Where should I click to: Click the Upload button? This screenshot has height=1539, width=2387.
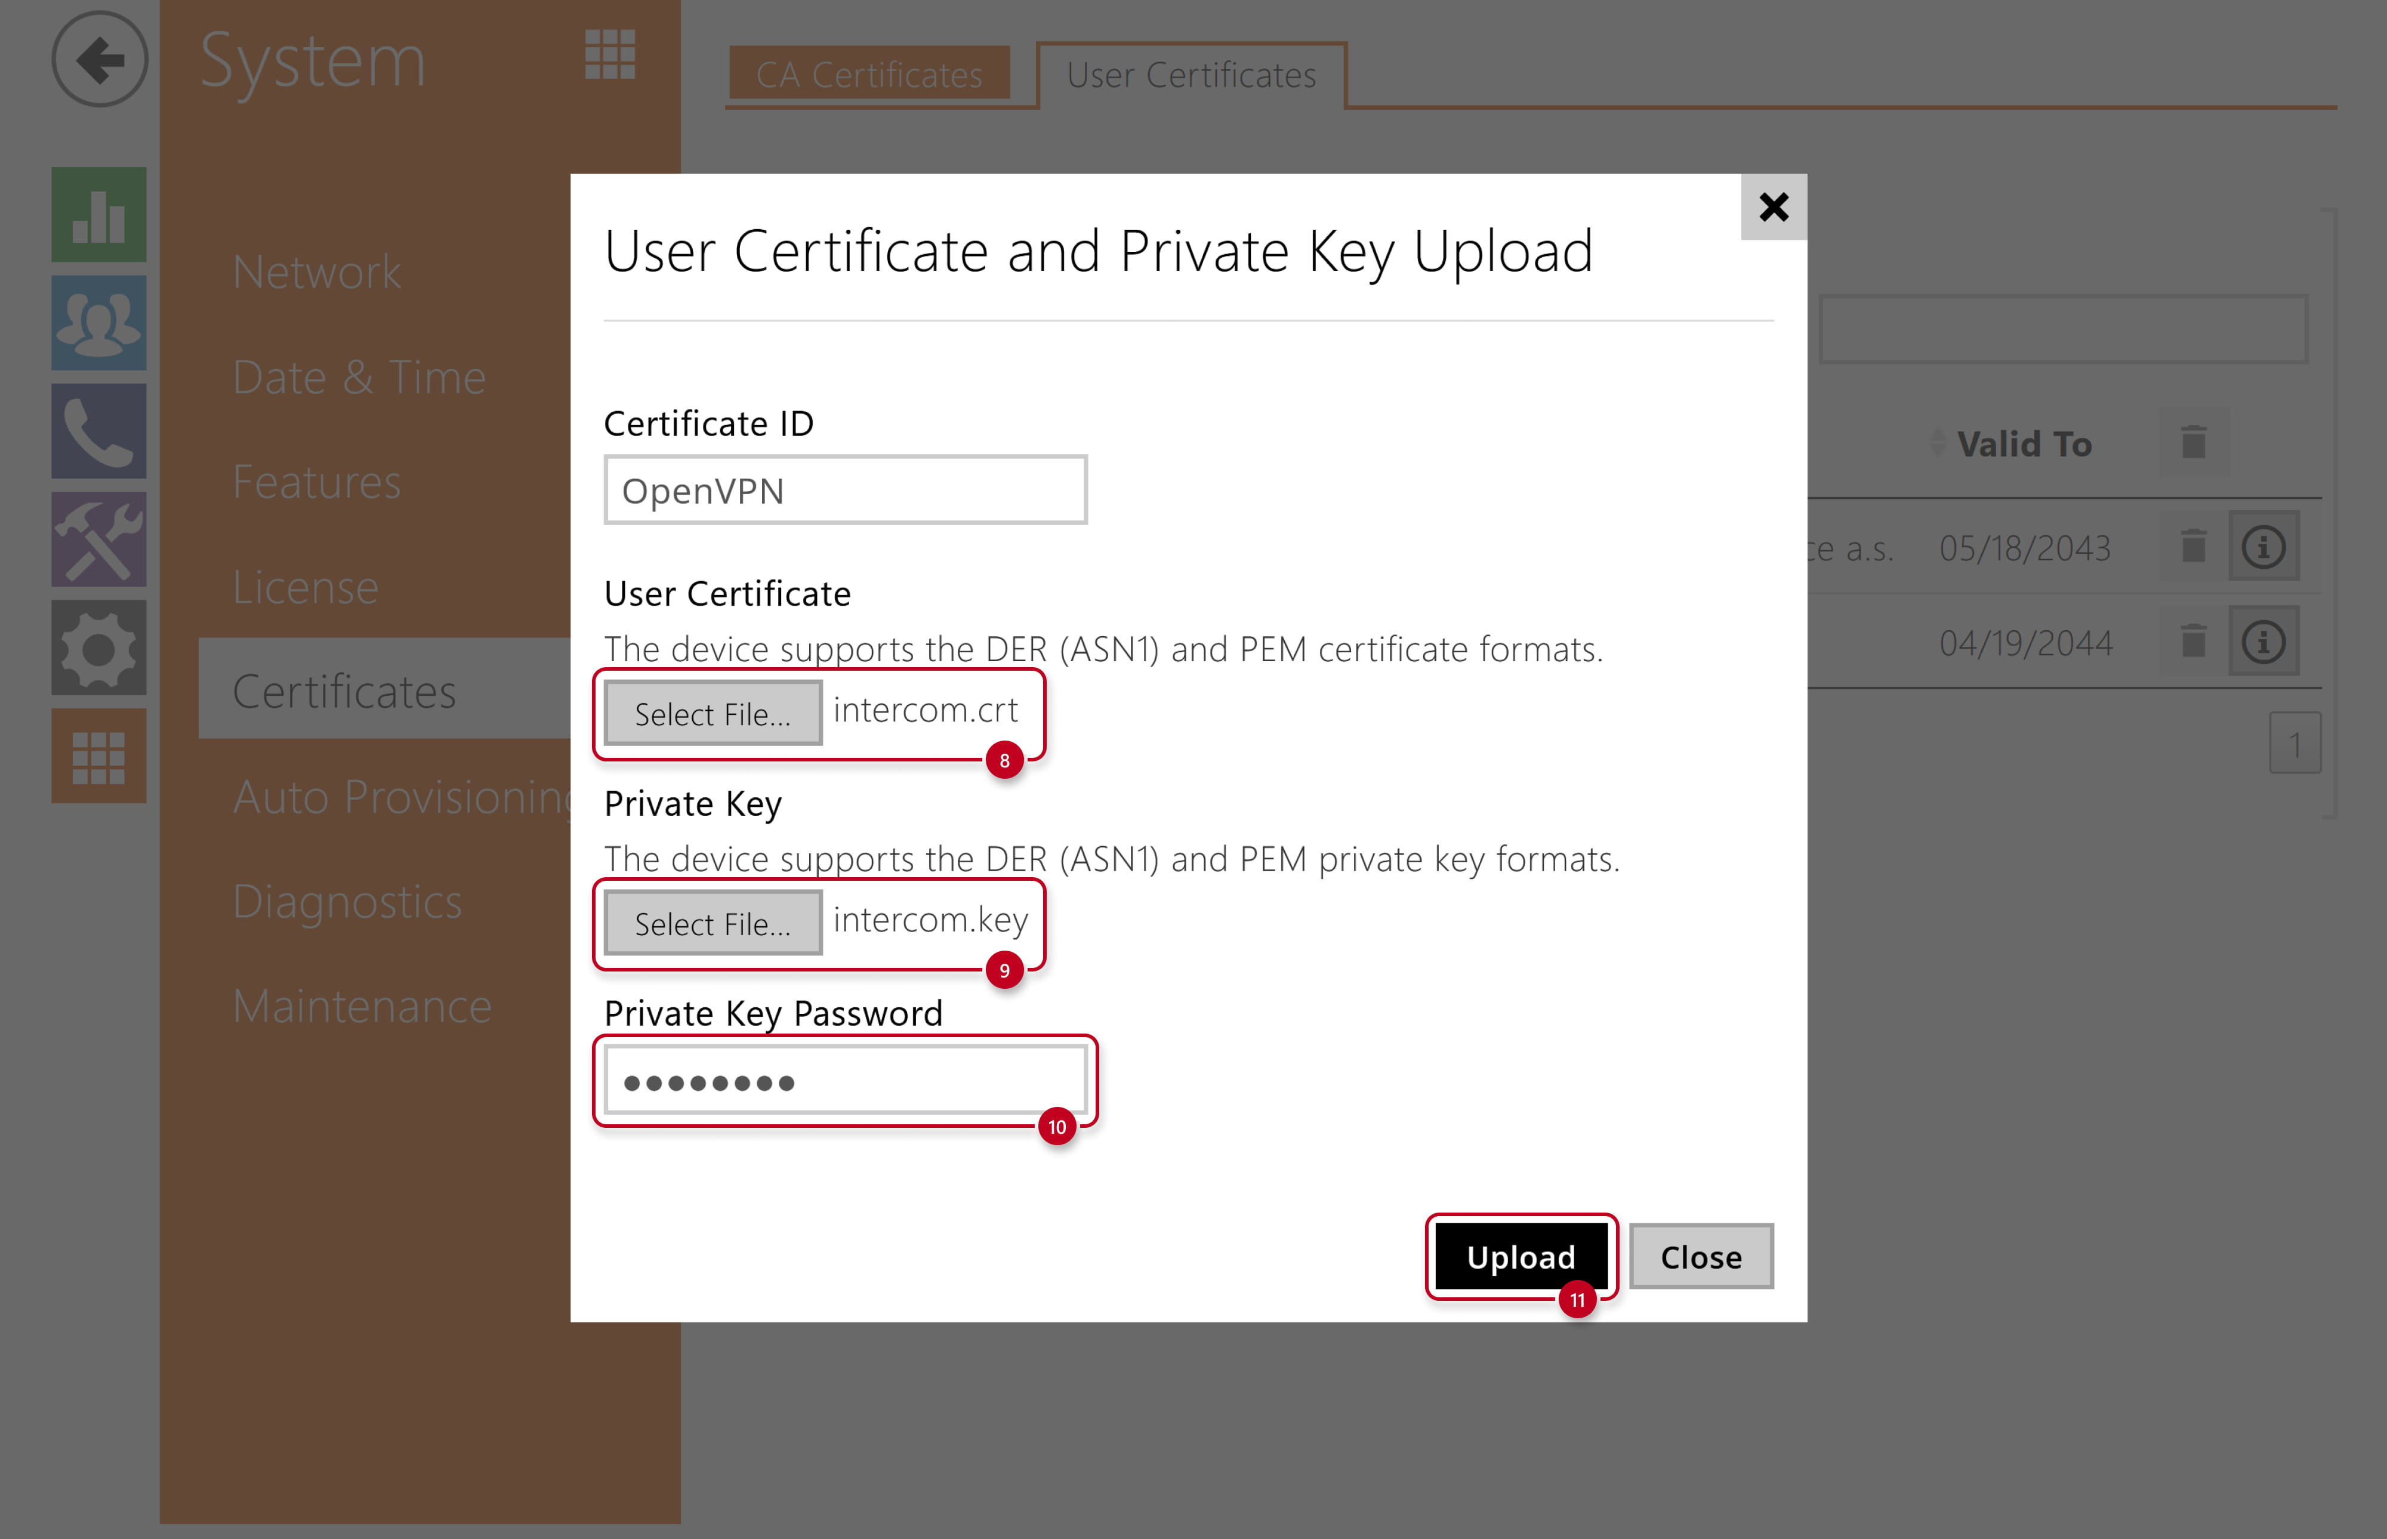1521,1256
